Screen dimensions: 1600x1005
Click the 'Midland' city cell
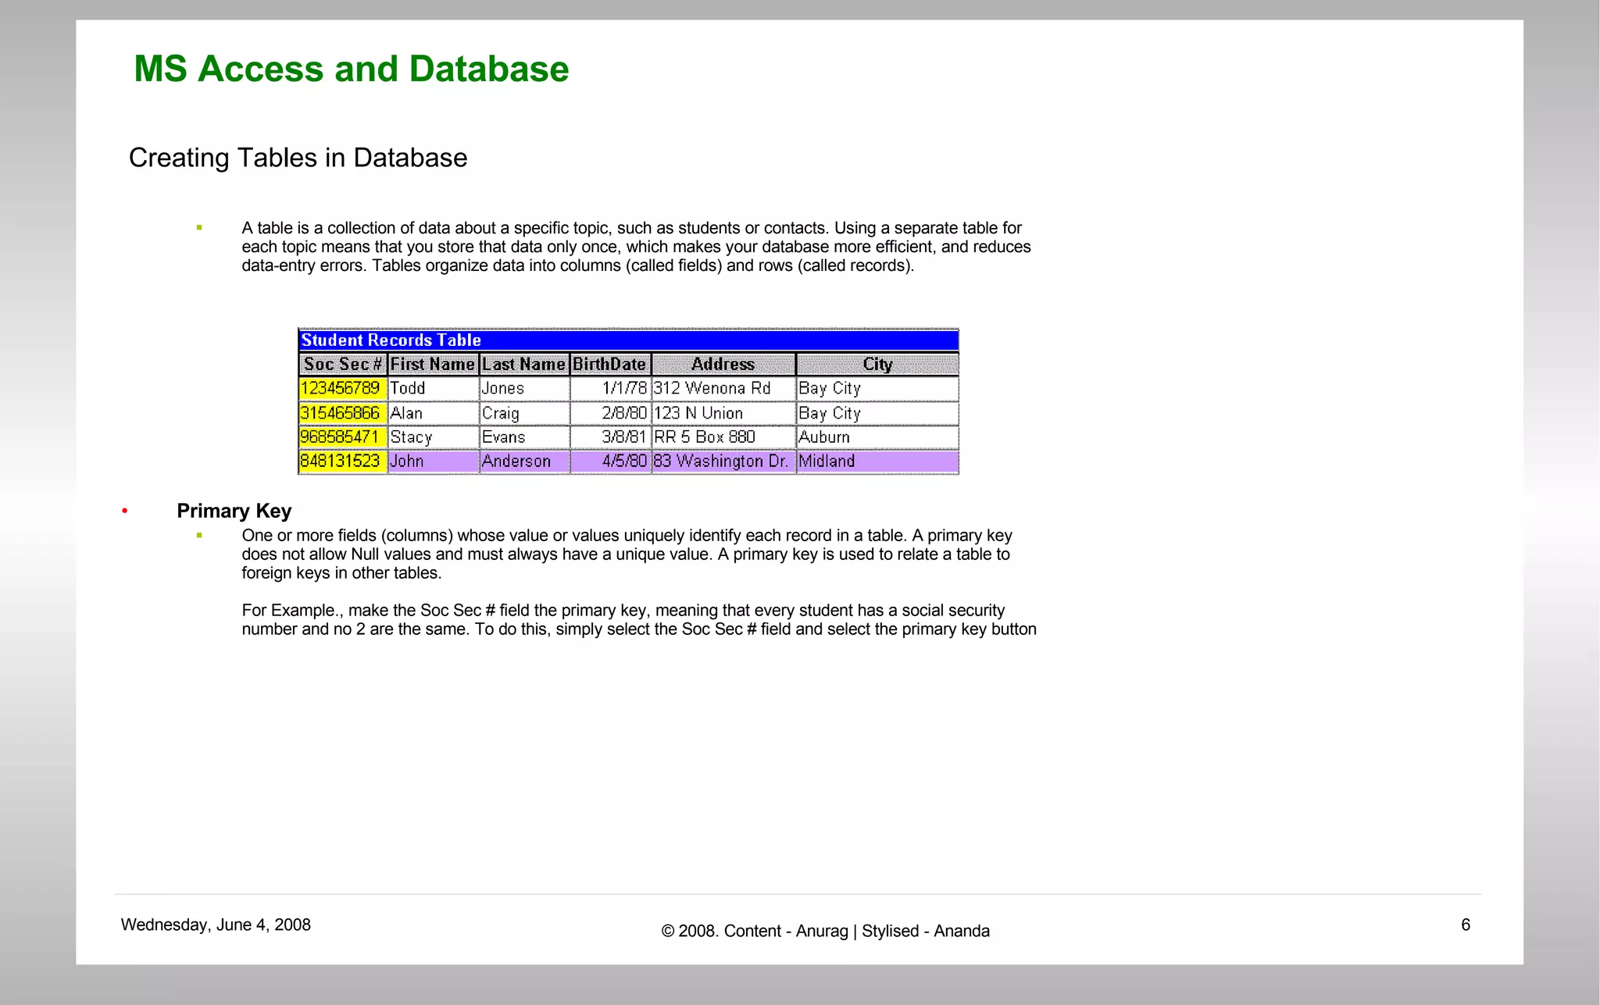click(827, 462)
